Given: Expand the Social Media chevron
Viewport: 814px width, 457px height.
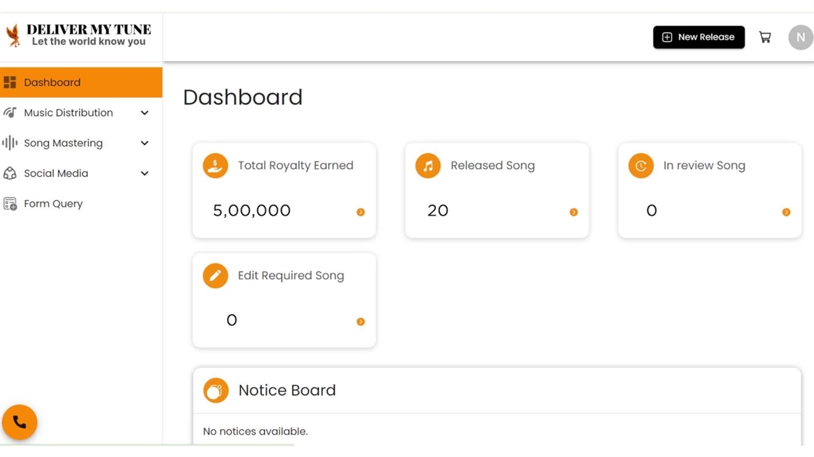Looking at the screenshot, I should [x=144, y=173].
